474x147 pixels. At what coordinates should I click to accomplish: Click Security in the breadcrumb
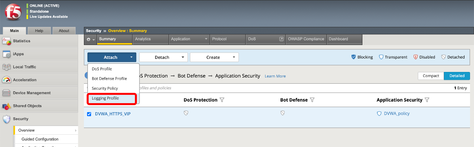pyautogui.click(x=93, y=31)
